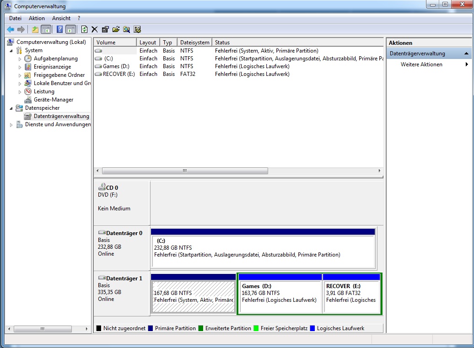Click the Refresh icon in toolbar

coord(84,29)
